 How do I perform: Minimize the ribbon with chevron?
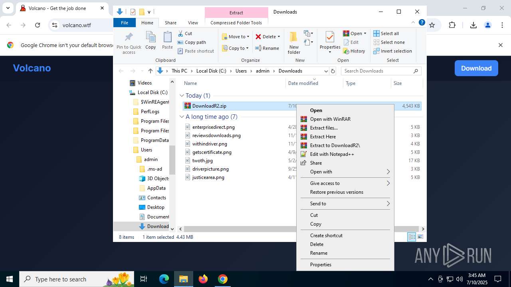tap(413, 23)
